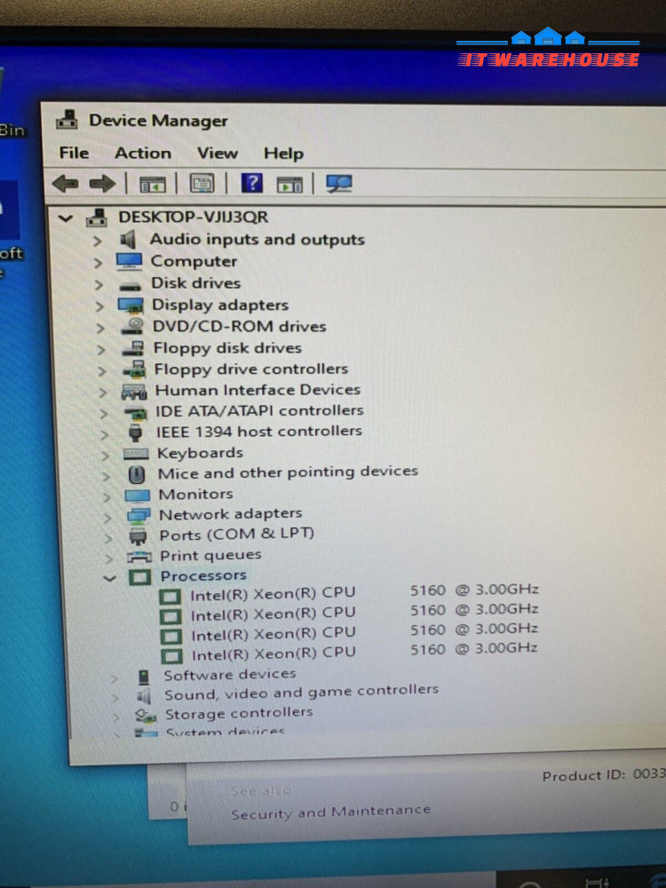Click the Monitors device icon

(137, 495)
